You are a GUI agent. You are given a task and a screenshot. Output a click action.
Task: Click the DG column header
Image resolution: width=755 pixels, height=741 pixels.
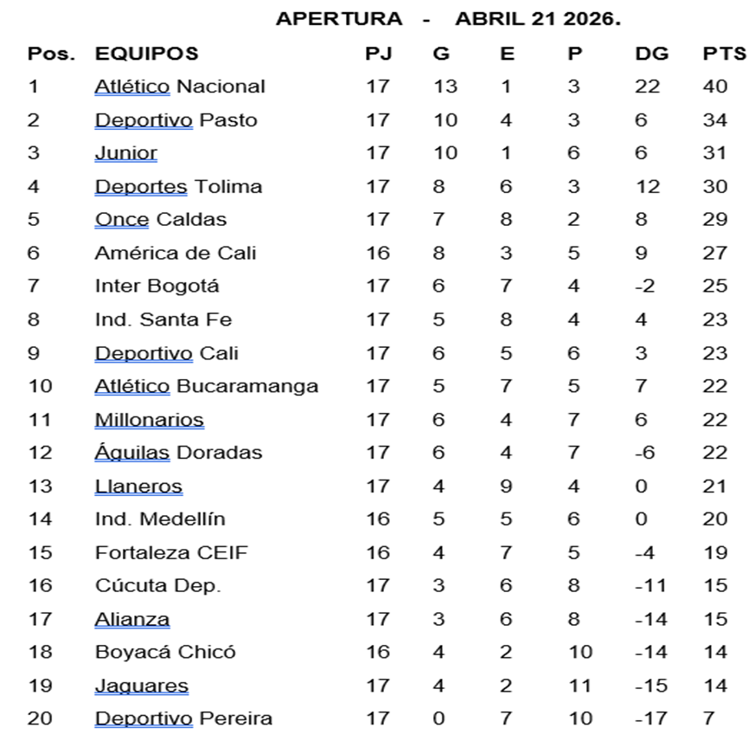[x=651, y=54]
